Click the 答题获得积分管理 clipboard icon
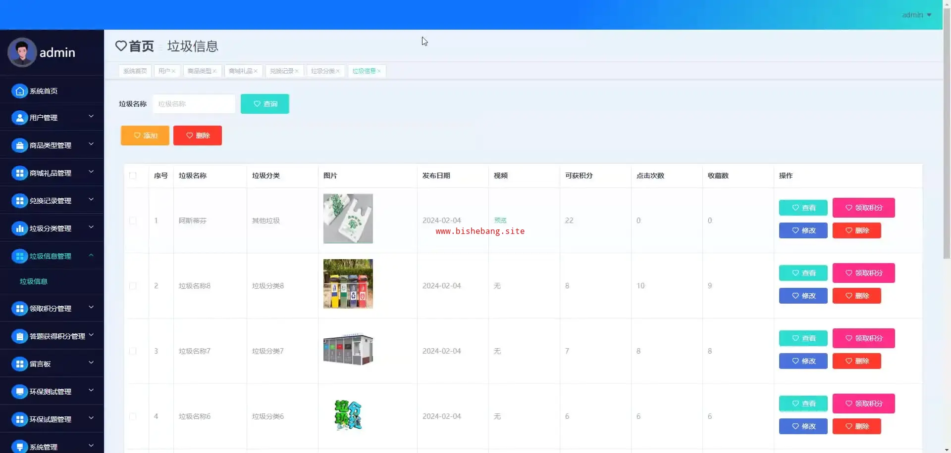Image resolution: width=951 pixels, height=453 pixels. pyautogui.click(x=19, y=336)
